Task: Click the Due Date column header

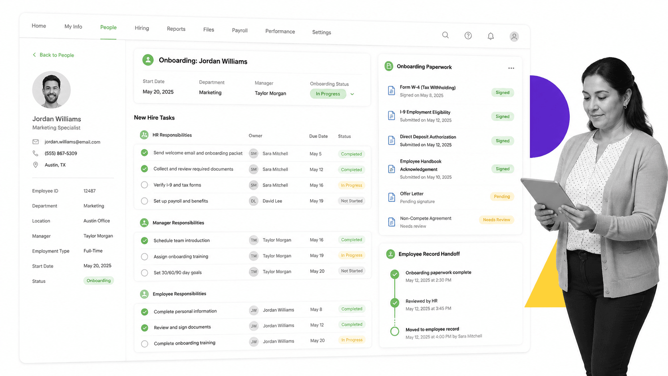Action: coord(318,136)
